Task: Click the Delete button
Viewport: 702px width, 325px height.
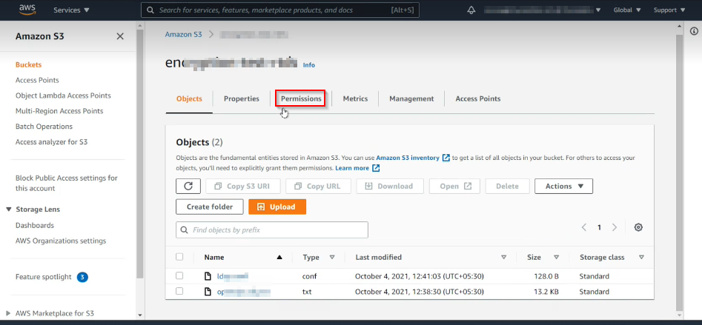Action: [x=507, y=186]
